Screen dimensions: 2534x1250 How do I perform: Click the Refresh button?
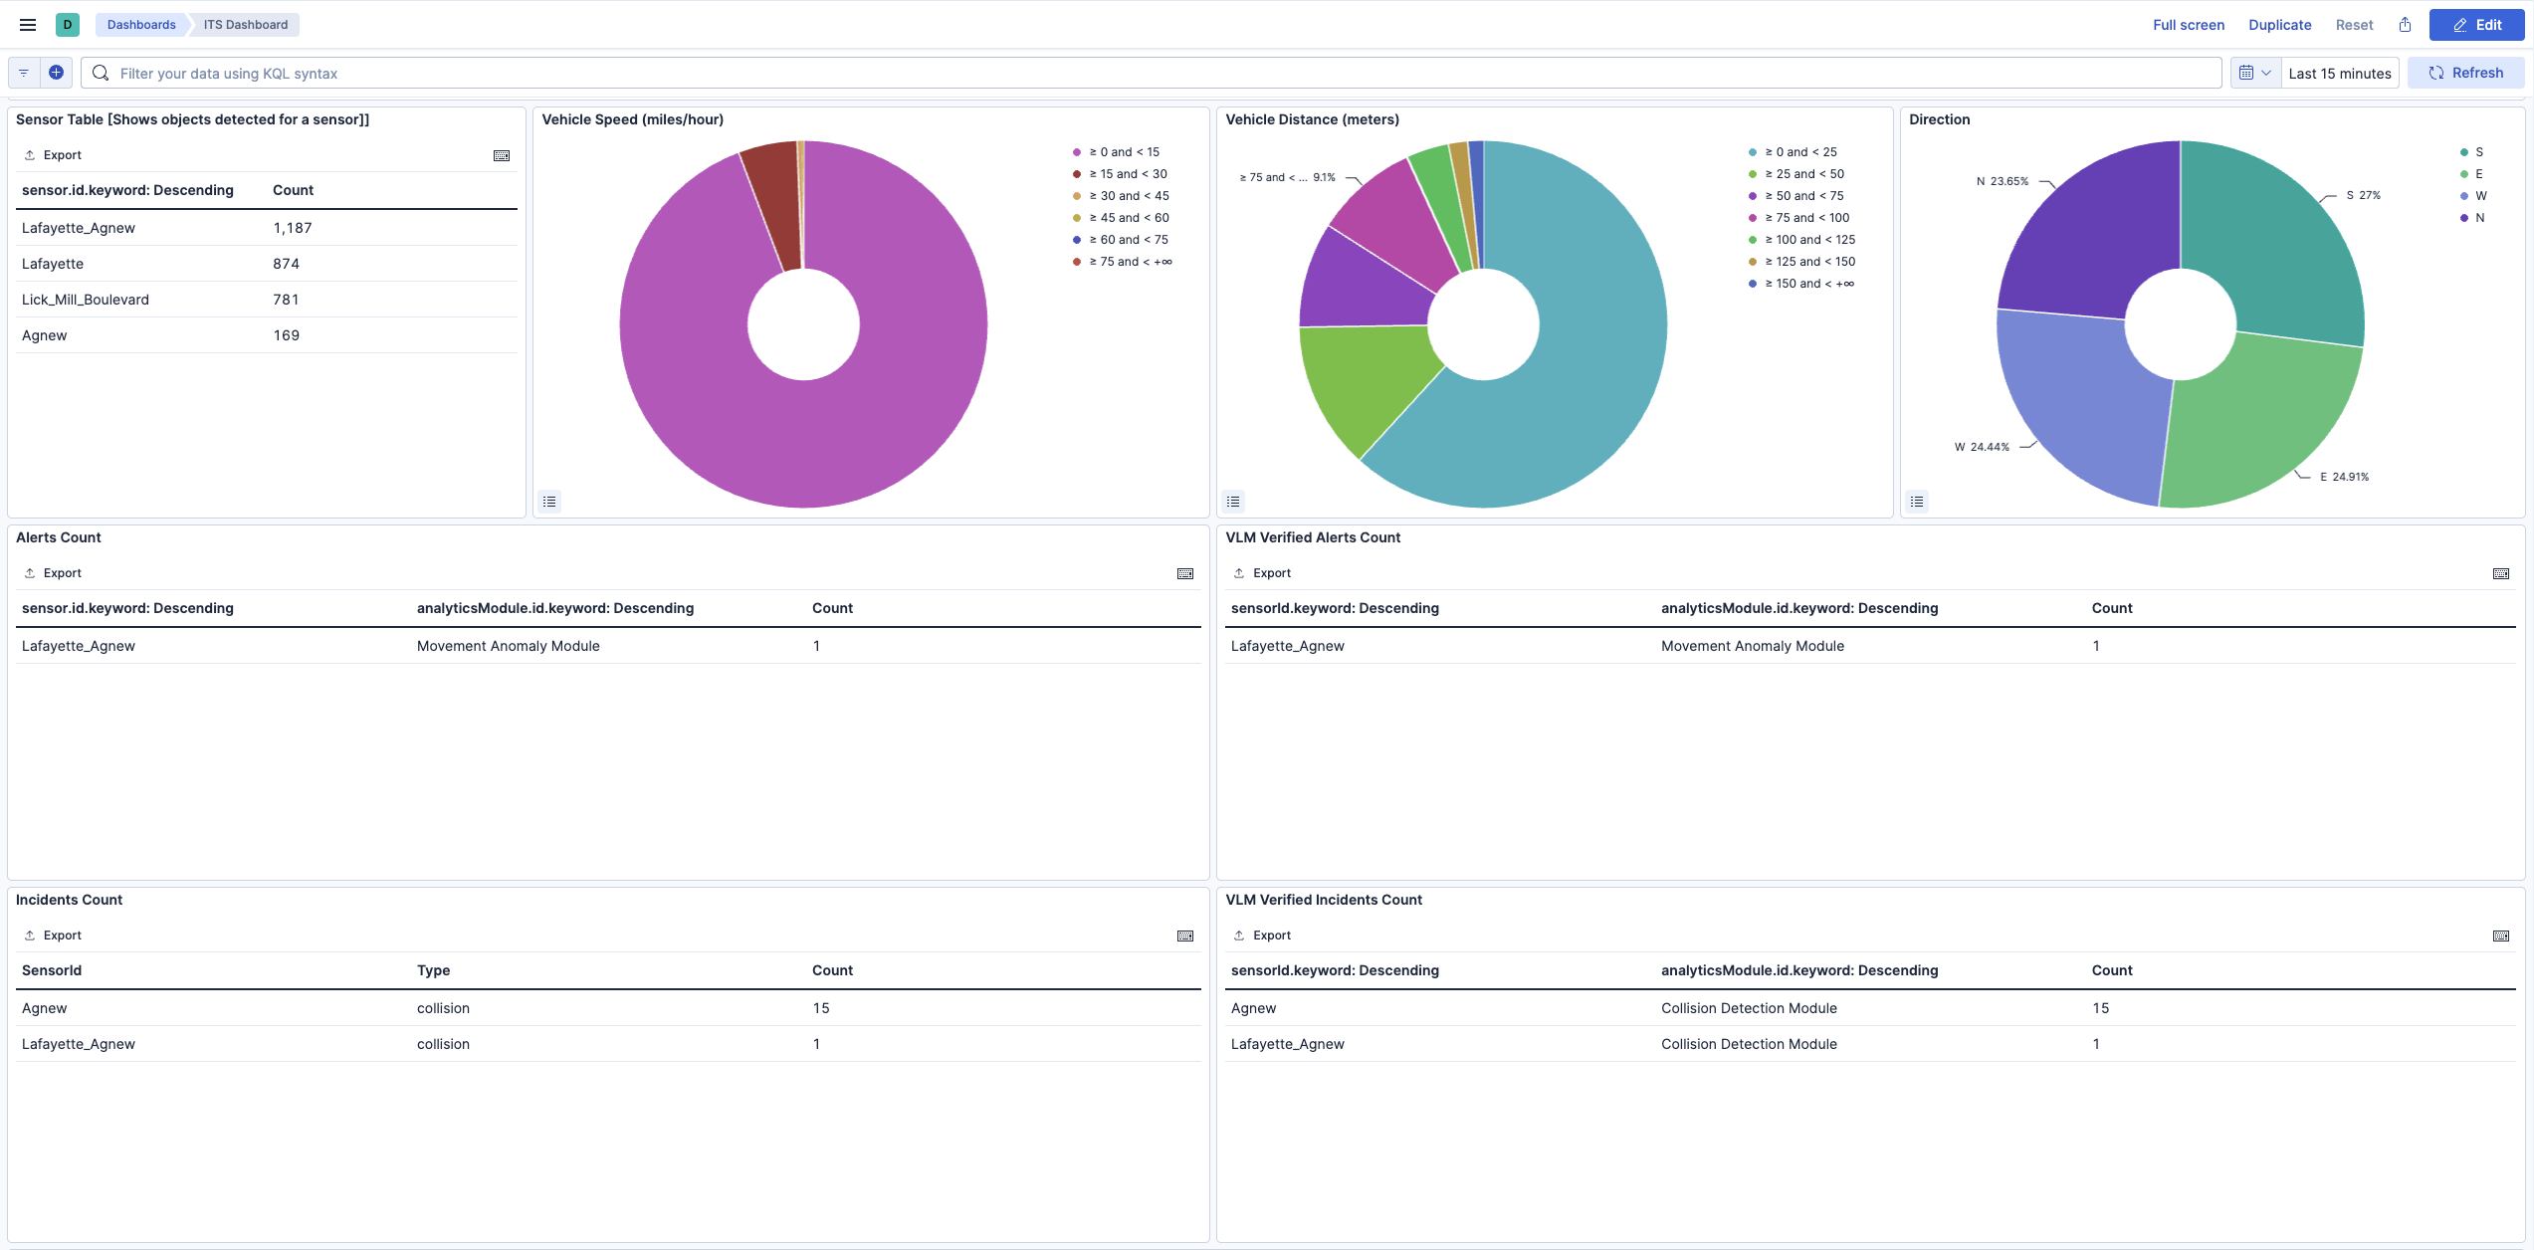pyautogui.click(x=2466, y=72)
